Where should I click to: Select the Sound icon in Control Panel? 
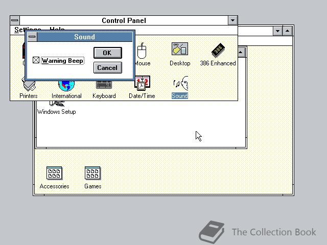click(x=180, y=83)
